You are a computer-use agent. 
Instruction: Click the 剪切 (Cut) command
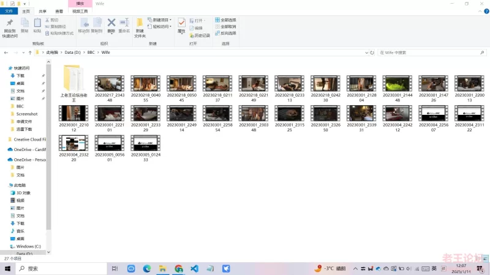click(x=52, y=20)
